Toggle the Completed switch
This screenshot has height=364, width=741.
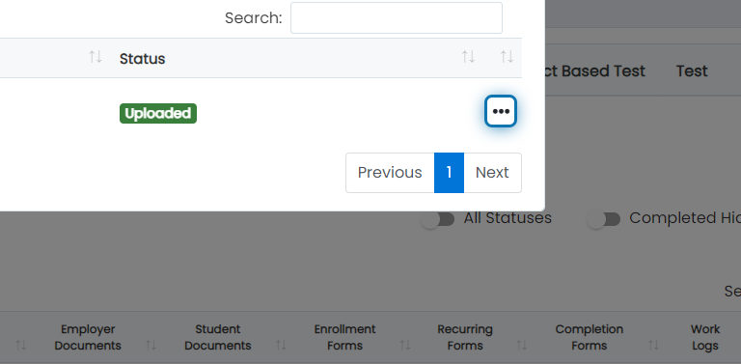pos(603,219)
